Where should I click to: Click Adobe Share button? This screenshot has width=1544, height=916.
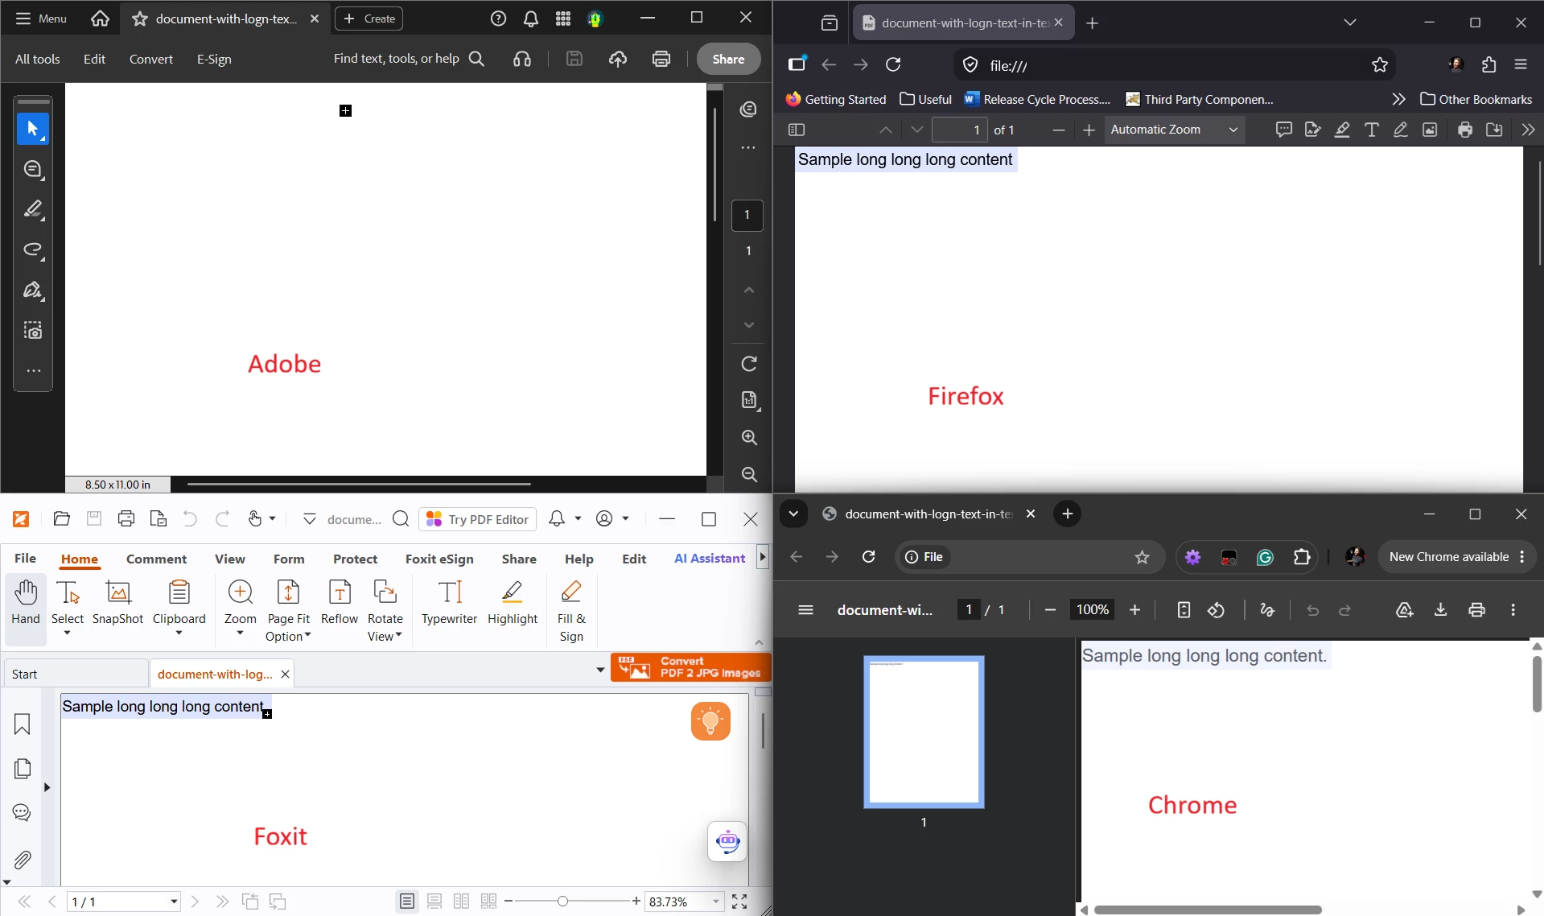(728, 59)
